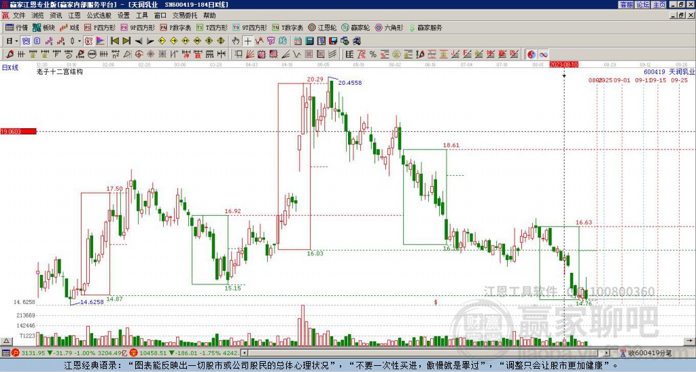The image size is (696, 372).
Task: Open the 设置 menu
Action: [x=124, y=16]
